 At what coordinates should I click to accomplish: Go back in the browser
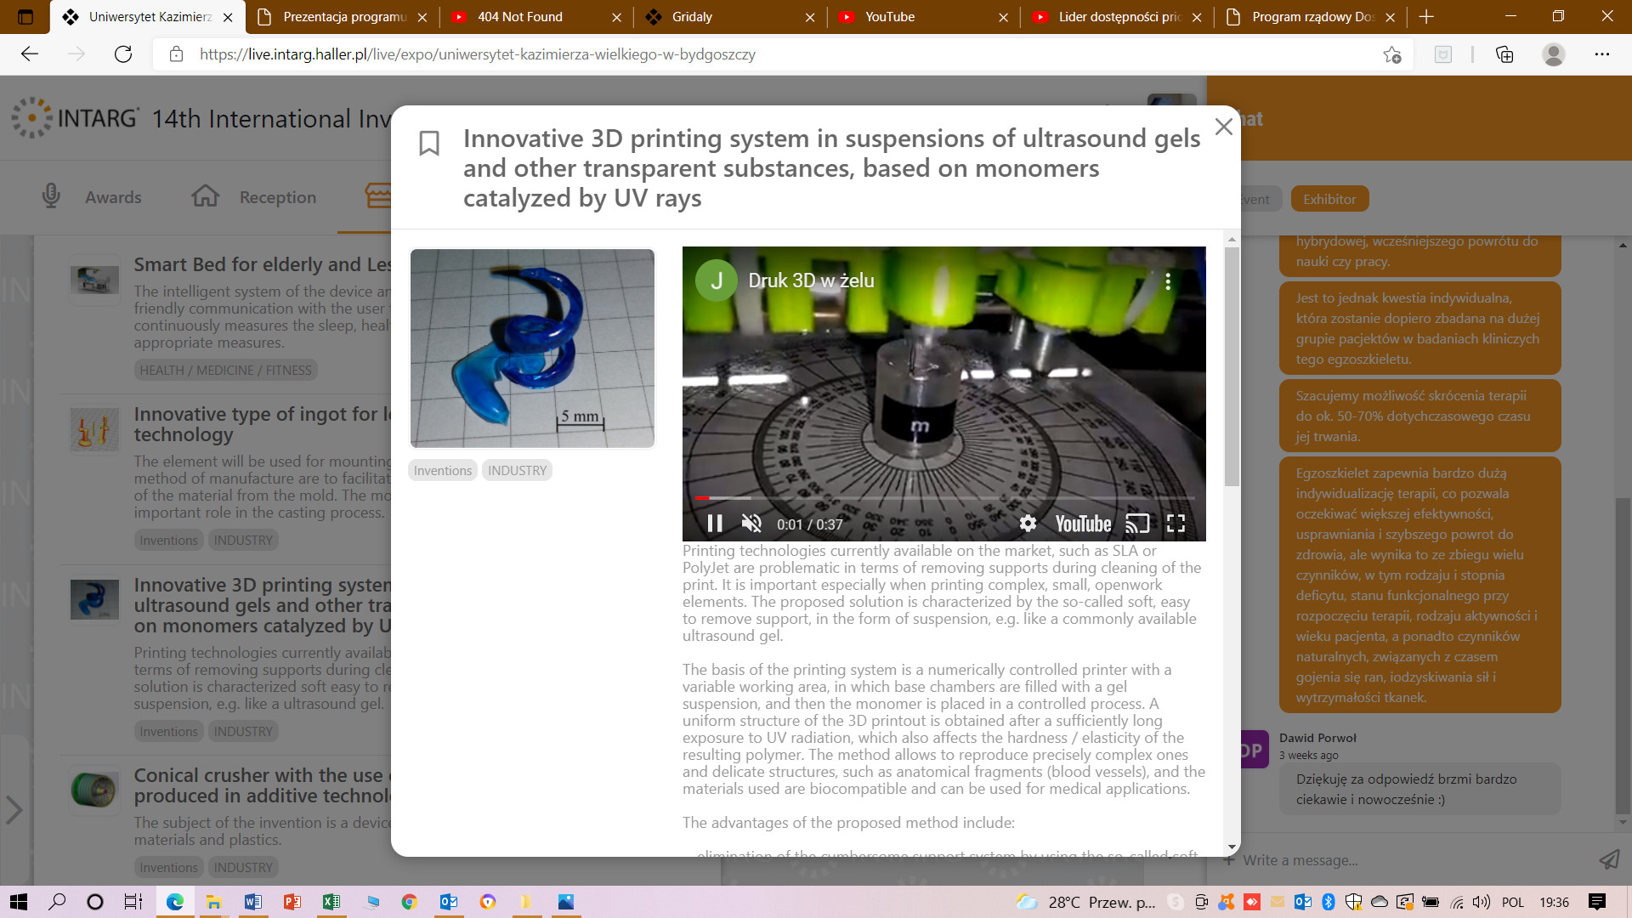click(30, 54)
